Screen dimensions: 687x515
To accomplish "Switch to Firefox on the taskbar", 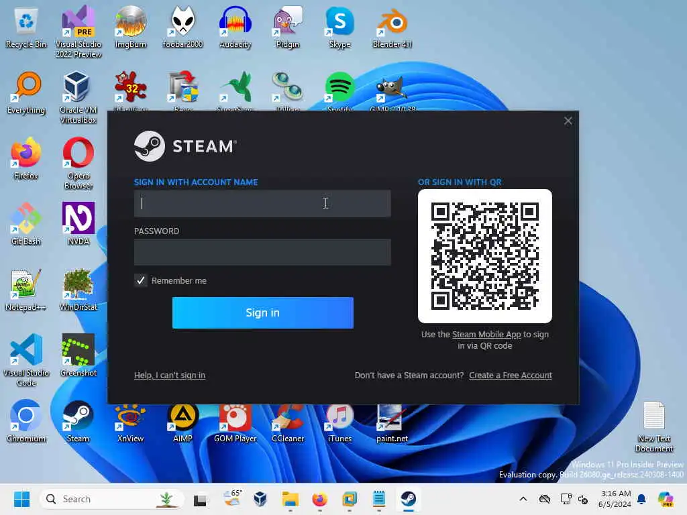I will coord(320,499).
